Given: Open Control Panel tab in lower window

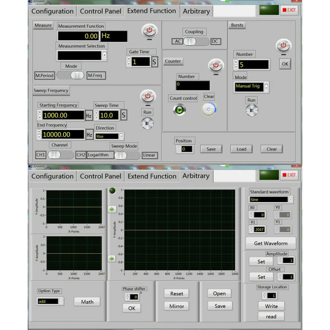Looking at the screenshot, I should pos(100,176).
